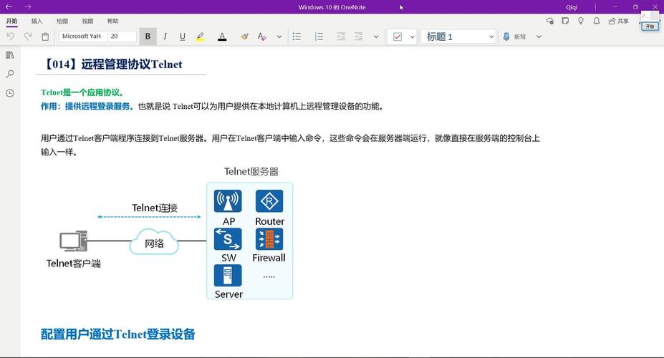Select the SW switch icon in diagram
Viewport: 664px width, 358px height.
click(228, 239)
